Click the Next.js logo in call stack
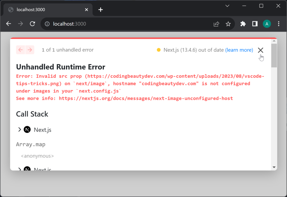Viewport: 287px width, 197px height. [27, 130]
